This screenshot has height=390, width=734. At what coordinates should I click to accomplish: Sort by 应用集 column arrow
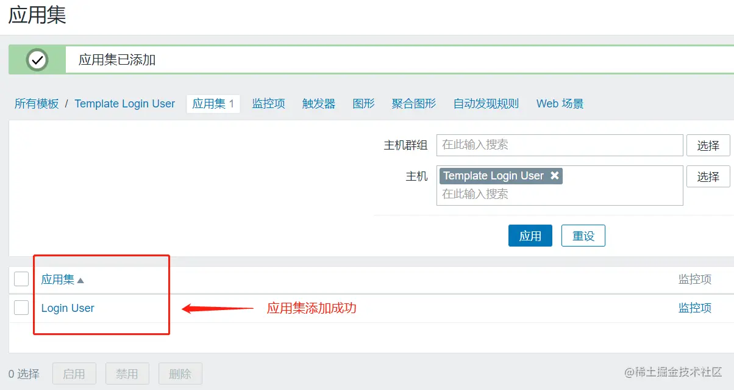(x=80, y=280)
